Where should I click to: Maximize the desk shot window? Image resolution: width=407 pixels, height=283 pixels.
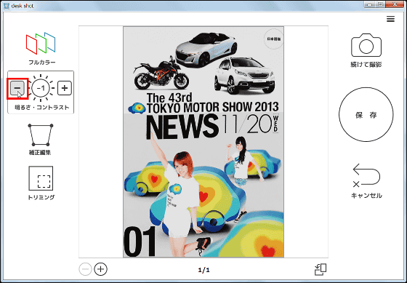click(x=381, y=4)
